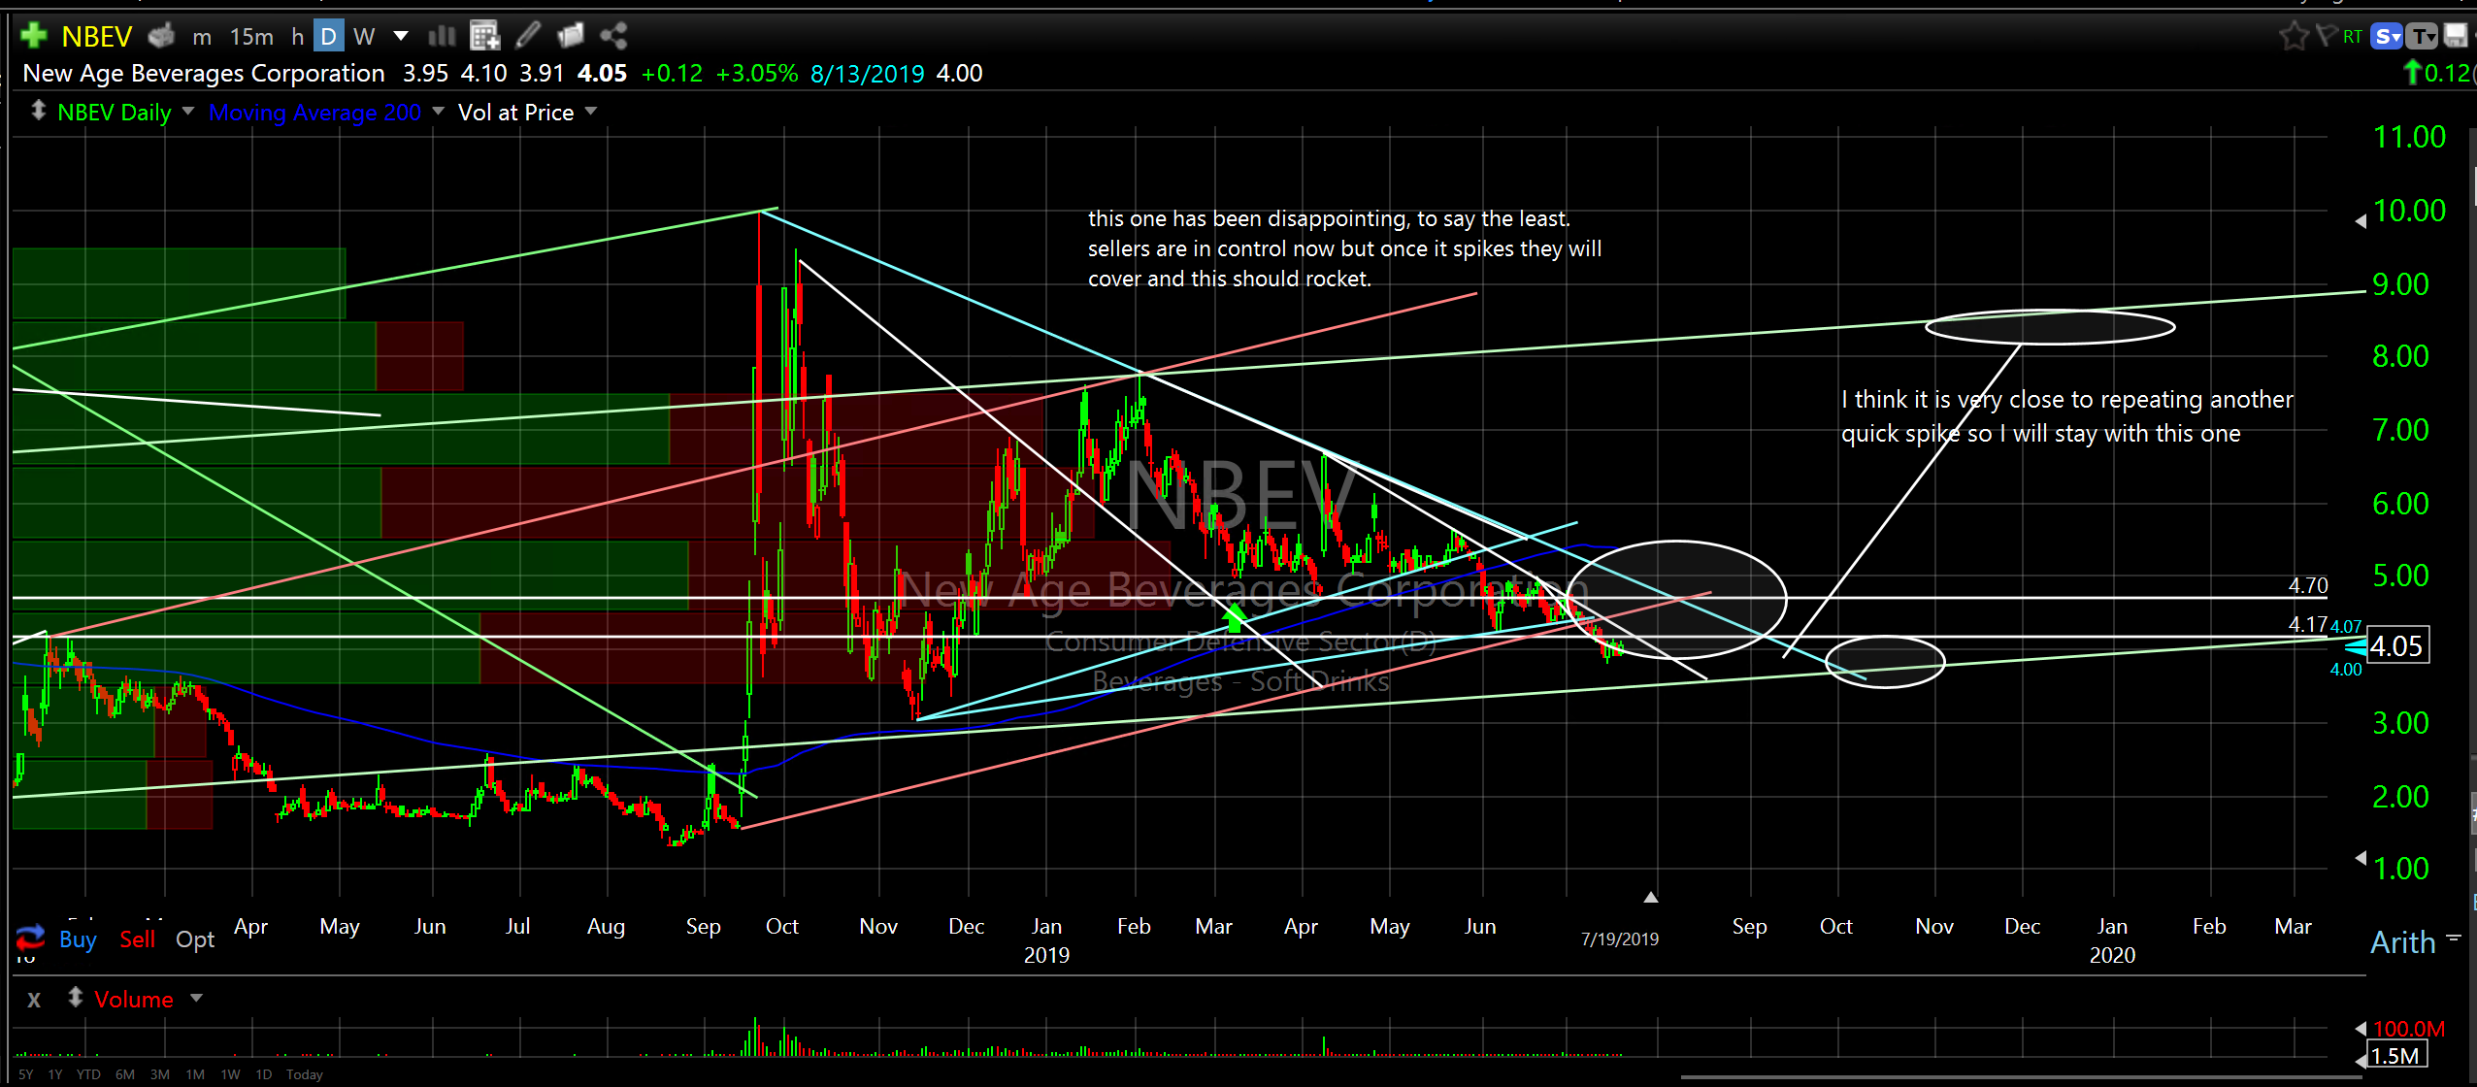Open the Vol at Price dropdown
This screenshot has height=1087, width=2477.
click(x=590, y=111)
